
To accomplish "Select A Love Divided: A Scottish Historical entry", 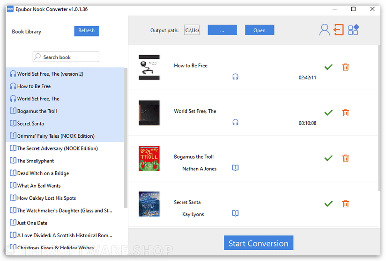I will point(65,235).
